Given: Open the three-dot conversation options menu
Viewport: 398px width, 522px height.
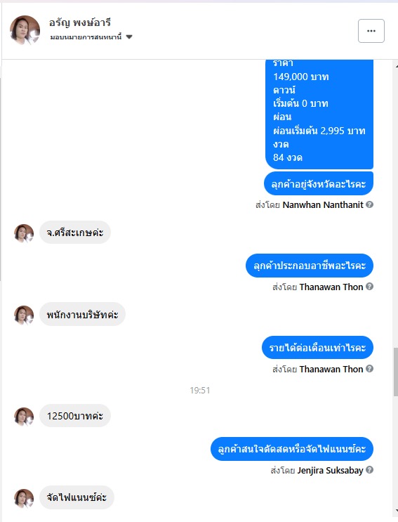Looking at the screenshot, I should [x=371, y=31].
